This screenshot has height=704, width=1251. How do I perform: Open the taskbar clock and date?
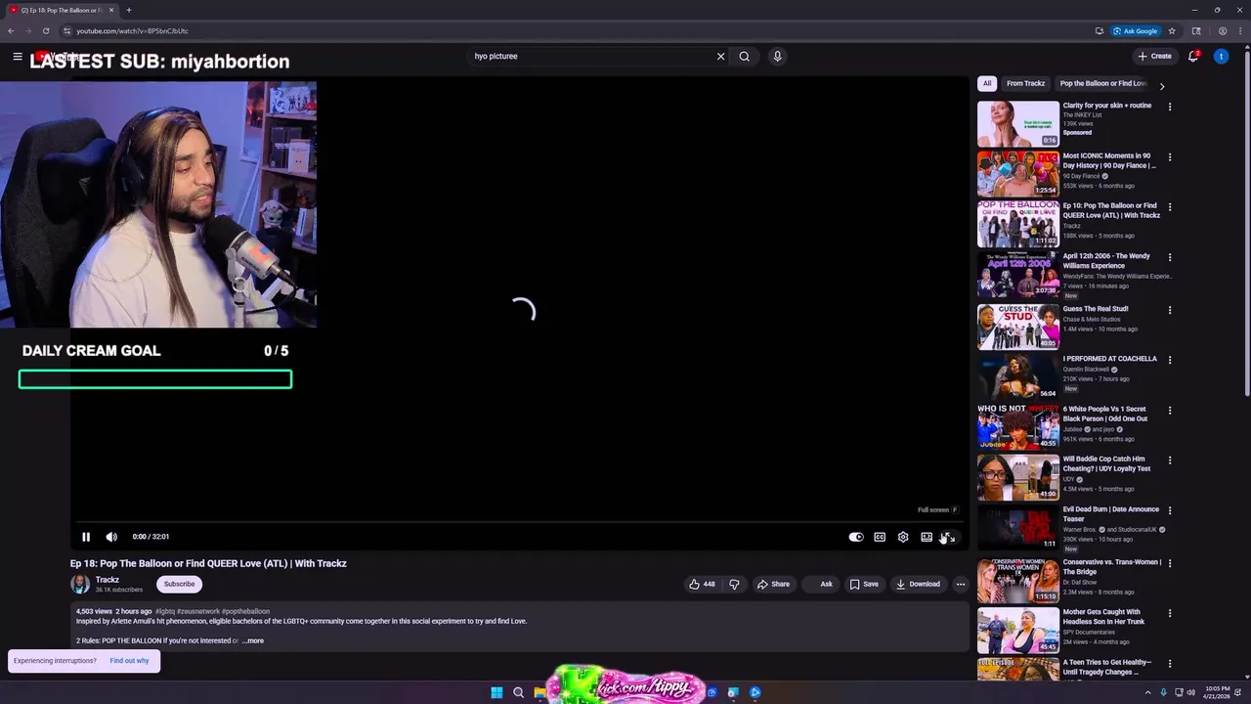tap(1218, 692)
